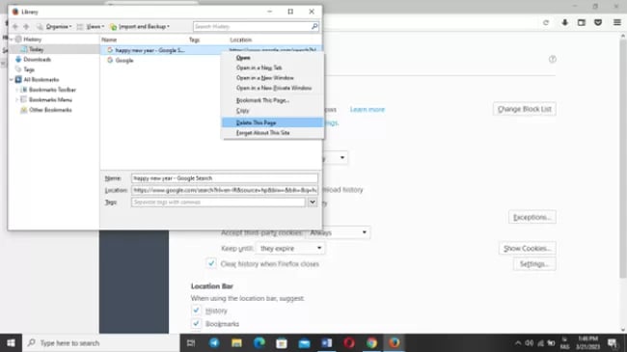The height and width of the screenshot is (352, 627).
Task: Choose Open in a New Tab
Action: coord(272,68)
